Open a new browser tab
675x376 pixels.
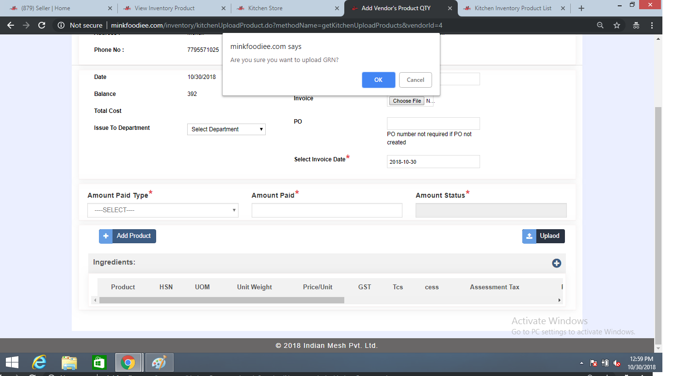[581, 8]
